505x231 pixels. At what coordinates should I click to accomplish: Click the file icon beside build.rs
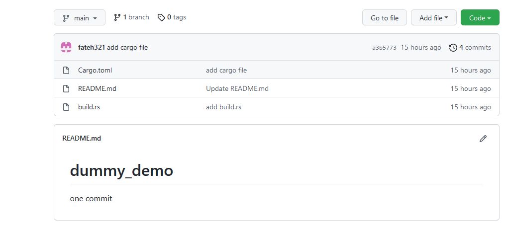point(66,107)
